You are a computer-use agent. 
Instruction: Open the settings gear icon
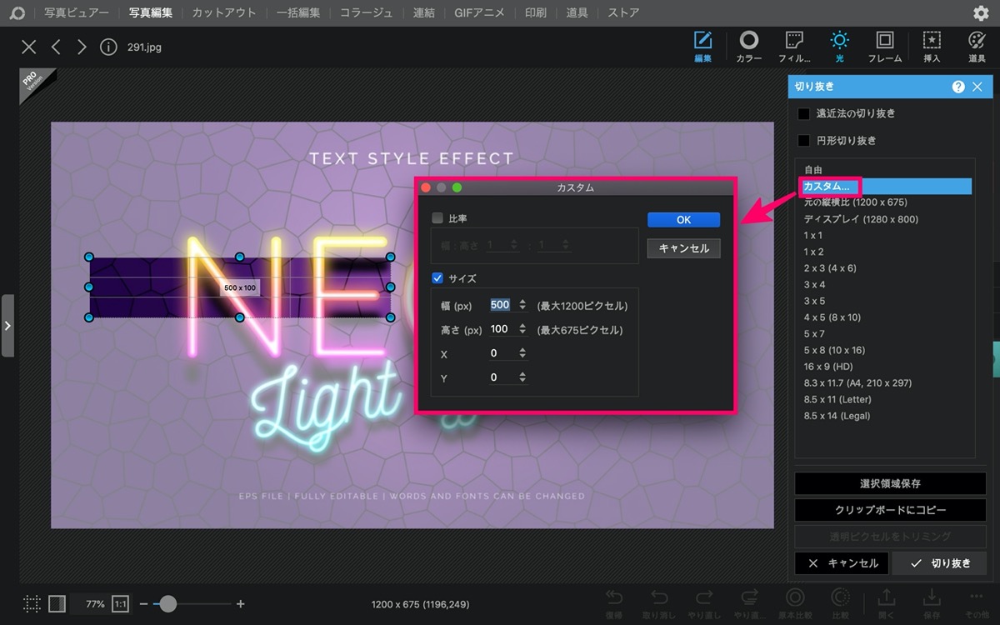(x=981, y=13)
